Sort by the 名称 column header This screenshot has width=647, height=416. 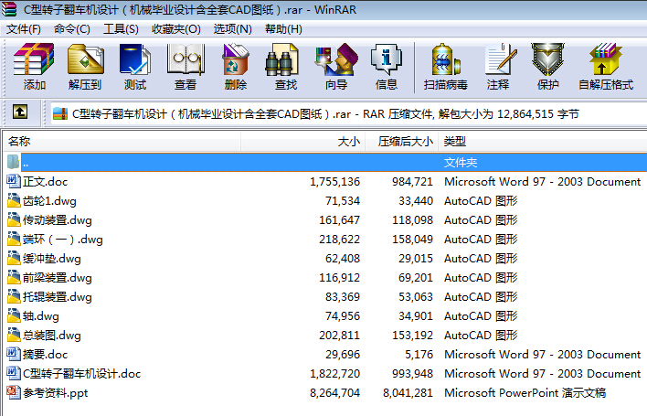coord(122,142)
